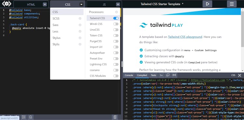The image size is (244, 120).
Task: Pick Less as the style language
Action: click(67, 31)
